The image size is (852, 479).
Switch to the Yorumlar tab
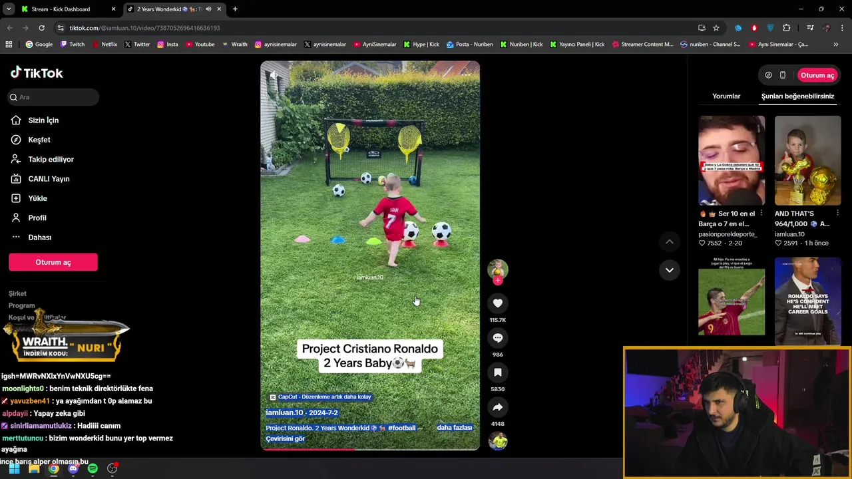[726, 96]
